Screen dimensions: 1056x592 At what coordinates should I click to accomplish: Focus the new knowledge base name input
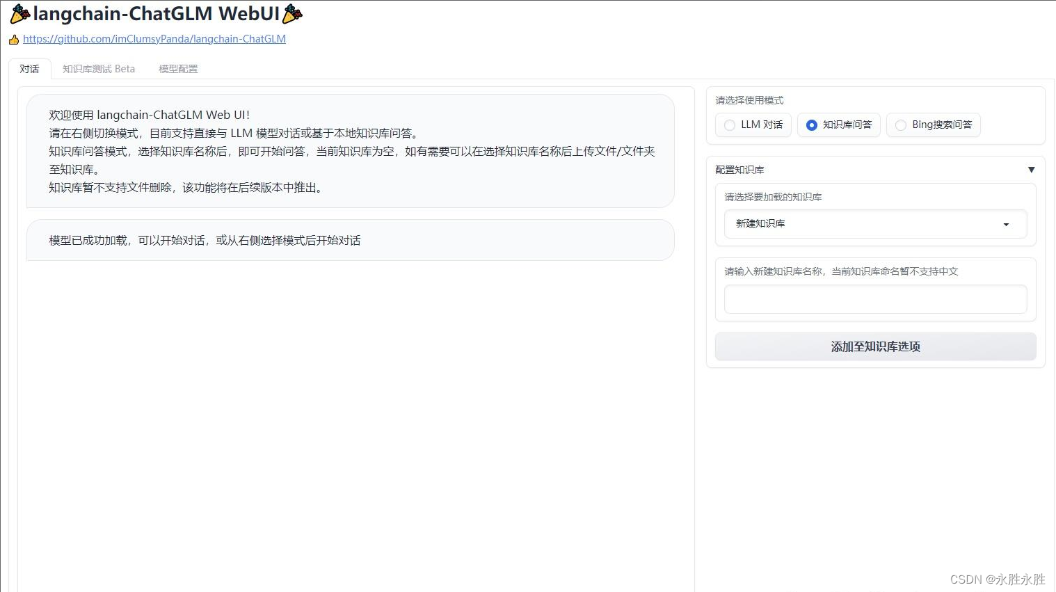point(875,299)
